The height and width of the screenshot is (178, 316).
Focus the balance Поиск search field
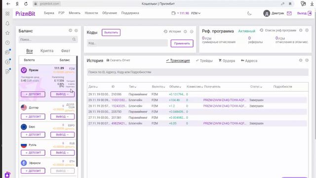click(x=48, y=40)
